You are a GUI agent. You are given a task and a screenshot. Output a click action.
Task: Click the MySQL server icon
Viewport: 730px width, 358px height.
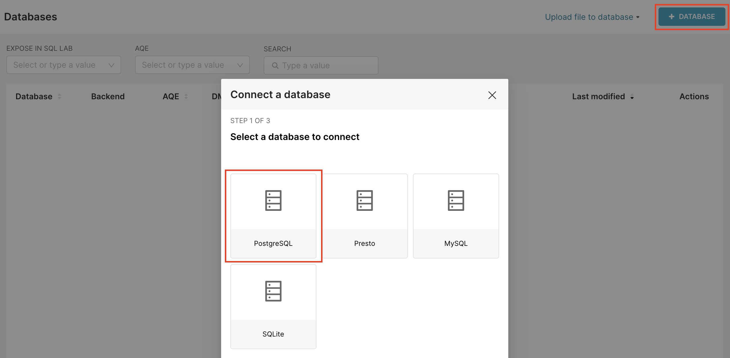click(456, 201)
